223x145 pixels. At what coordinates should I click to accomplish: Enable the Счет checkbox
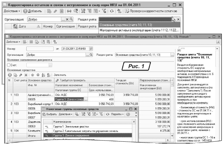coord(9,65)
